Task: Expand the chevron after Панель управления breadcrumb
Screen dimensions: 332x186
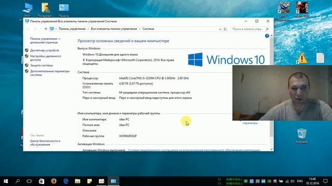Action: click(x=88, y=29)
